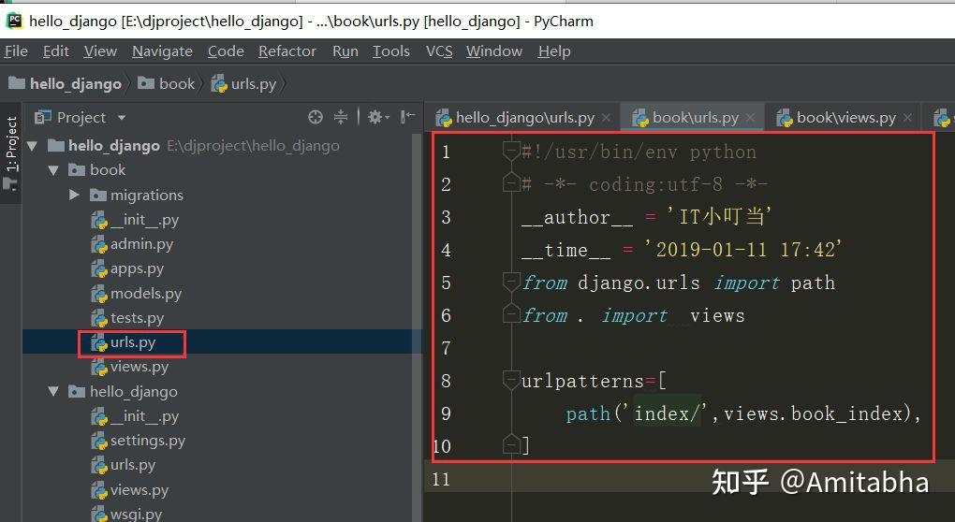Open the View menu

point(100,51)
